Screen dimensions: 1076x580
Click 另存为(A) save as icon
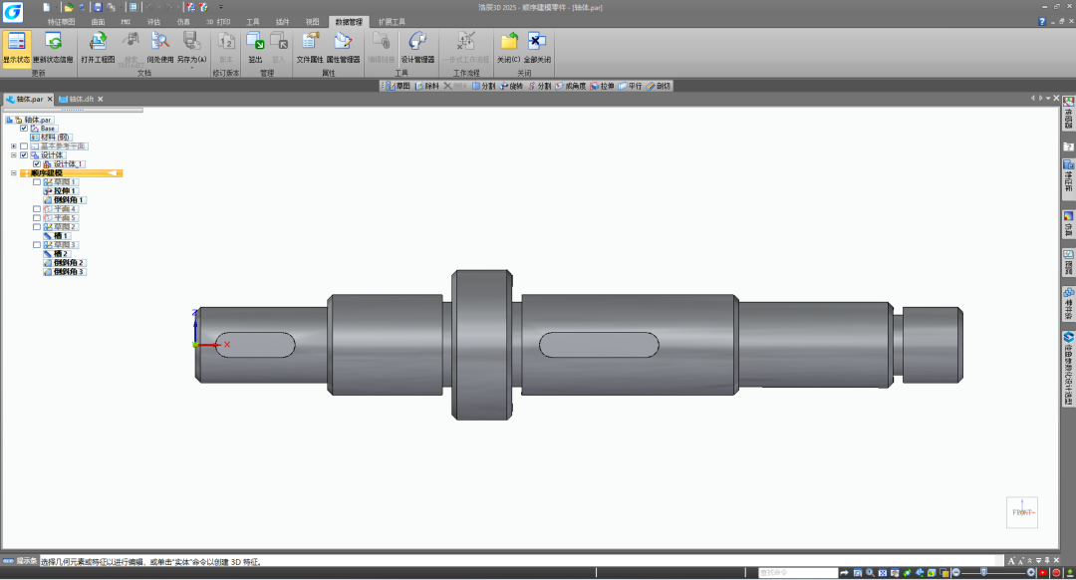[x=191, y=41]
